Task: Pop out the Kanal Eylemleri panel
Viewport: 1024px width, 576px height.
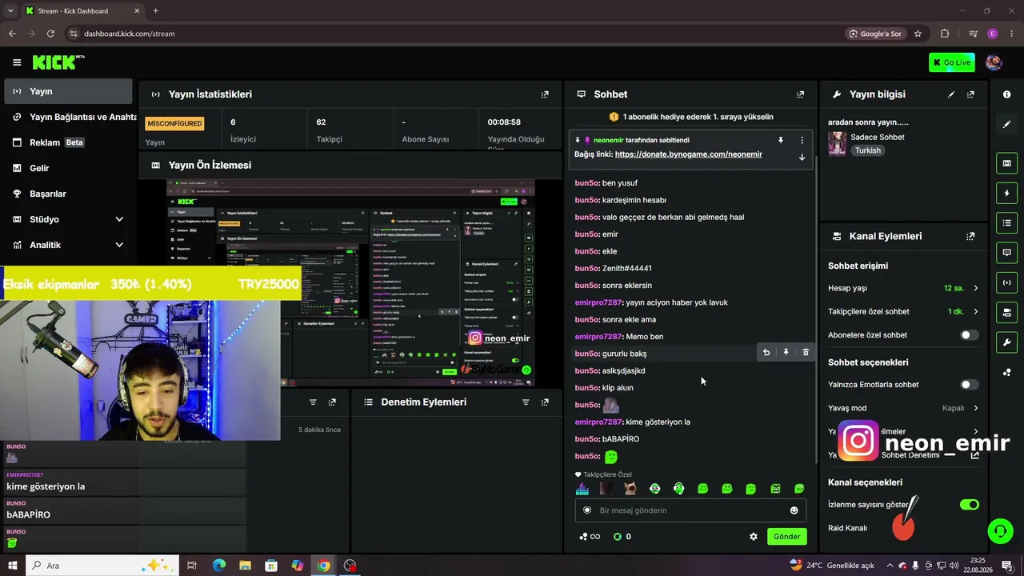Action: (970, 237)
